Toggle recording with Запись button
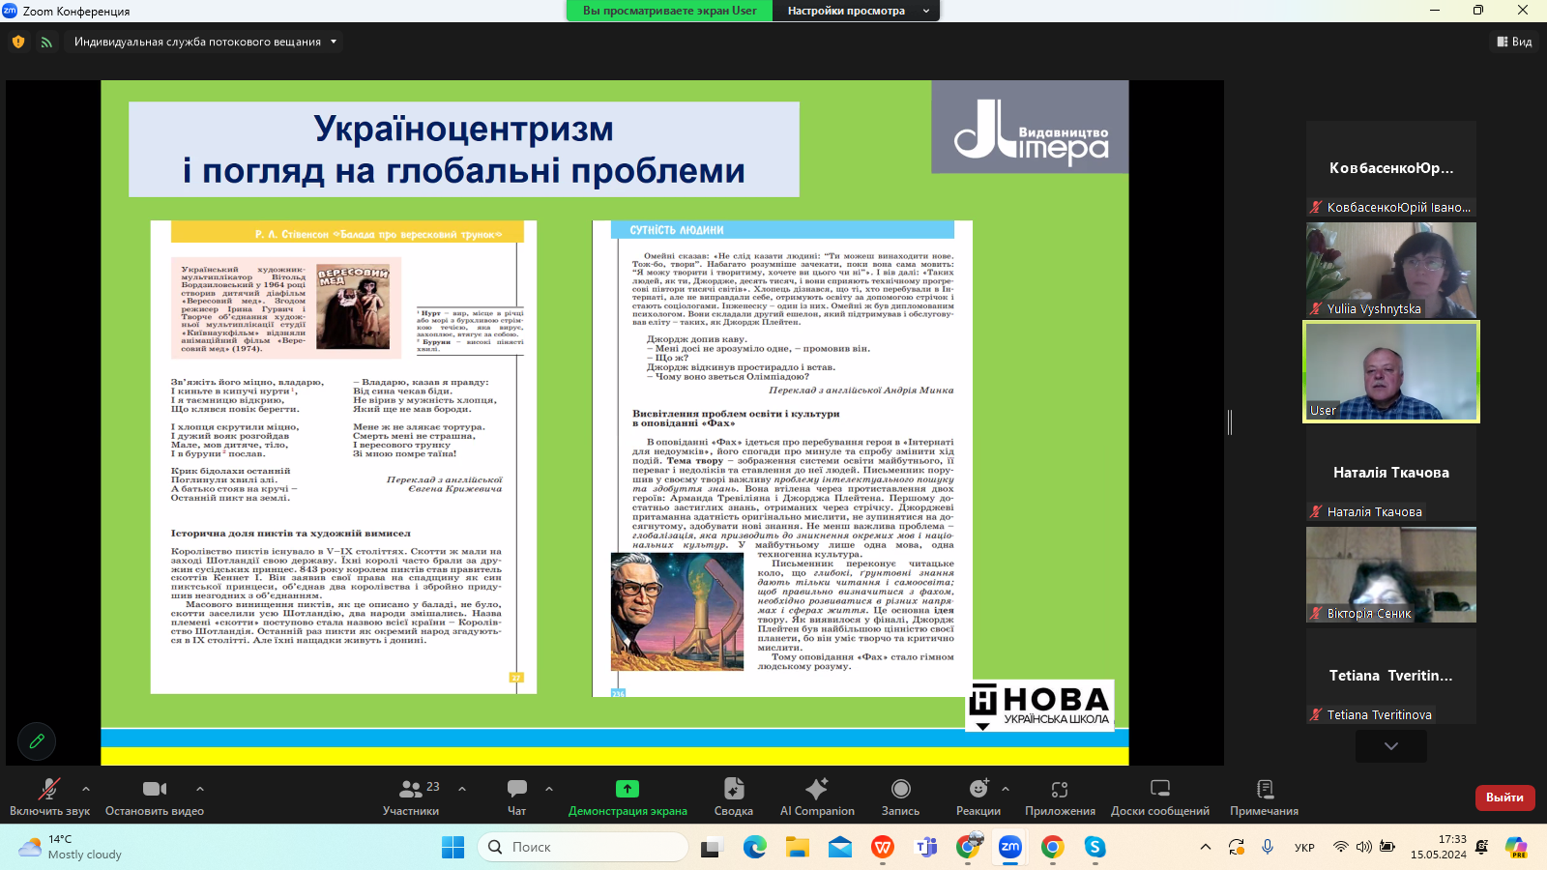This screenshot has width=1547, height=870. [x=900, y=790]
